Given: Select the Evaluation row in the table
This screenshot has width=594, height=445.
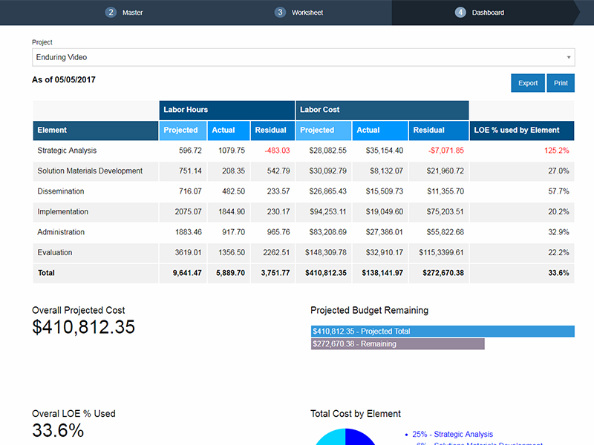Looking at the screenshot, I should pyautogui.click(x=55, y=252).
